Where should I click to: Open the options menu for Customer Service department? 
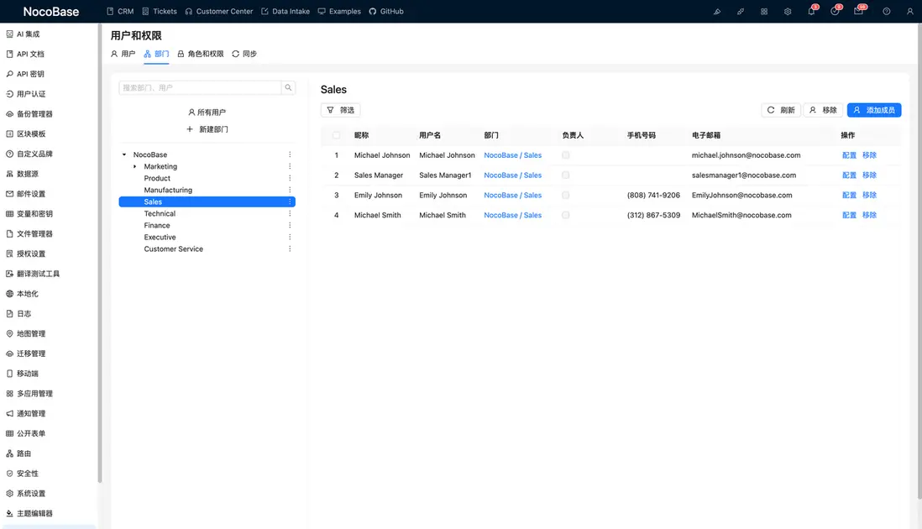coord(290,249)
